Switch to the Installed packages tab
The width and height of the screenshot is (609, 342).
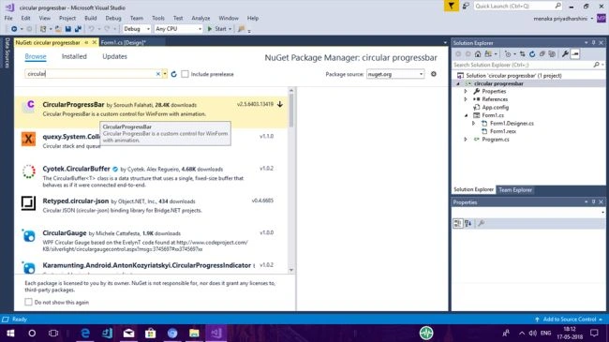coord(74,56)
